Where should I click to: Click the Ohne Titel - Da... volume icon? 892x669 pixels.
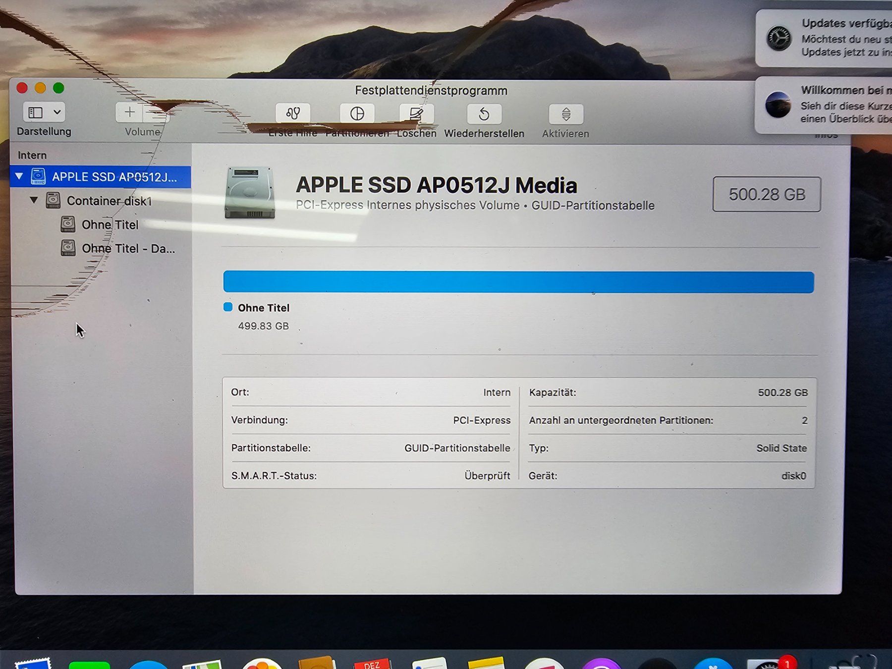[68, 248]
